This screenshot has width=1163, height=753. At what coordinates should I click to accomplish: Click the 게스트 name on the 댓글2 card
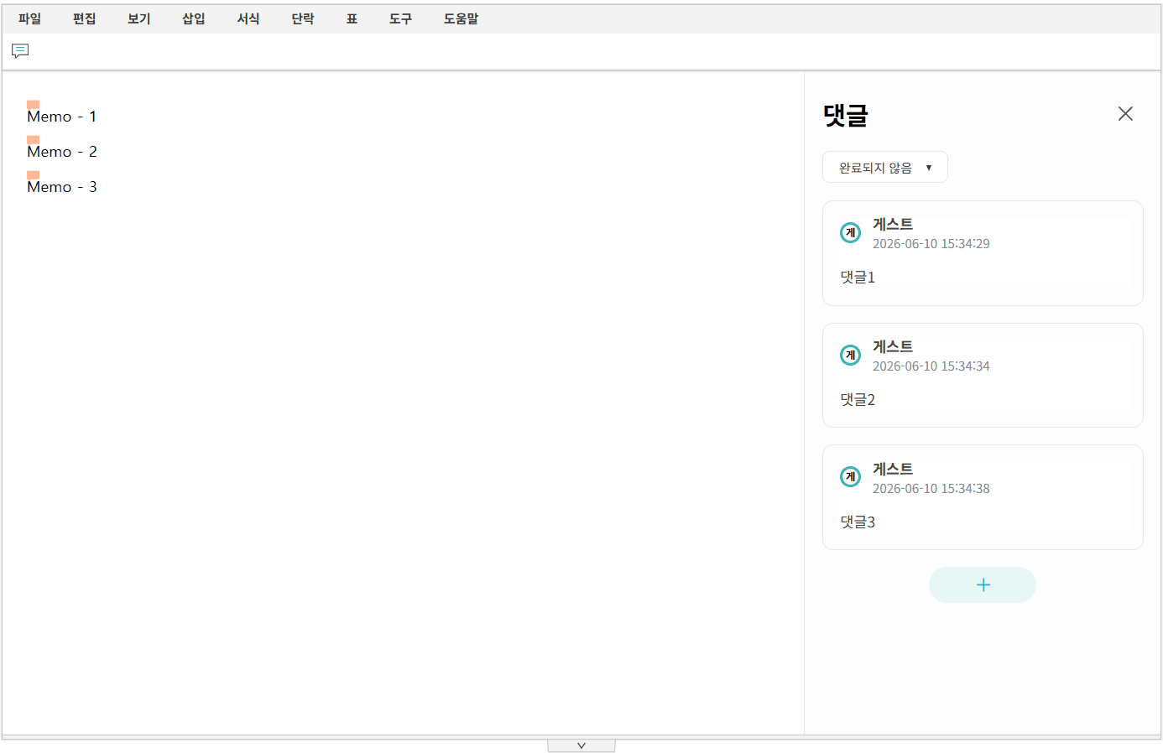893,346
